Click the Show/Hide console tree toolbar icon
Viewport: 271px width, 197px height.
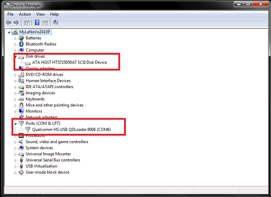(x=27, y=22)
